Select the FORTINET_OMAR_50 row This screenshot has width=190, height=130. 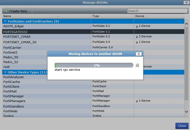click(x=93, y=42)
